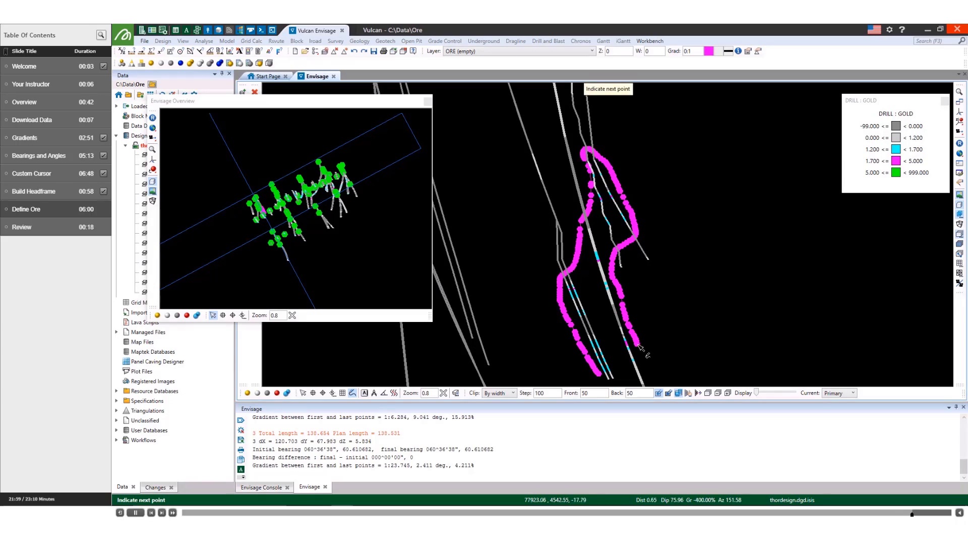The width and height of the screenshot is (968, 545).
Task: Open the Layer ORE (empty) dropdown
Action: 590,51
